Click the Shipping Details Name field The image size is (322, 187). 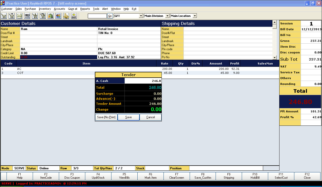(x=228, y=29)
